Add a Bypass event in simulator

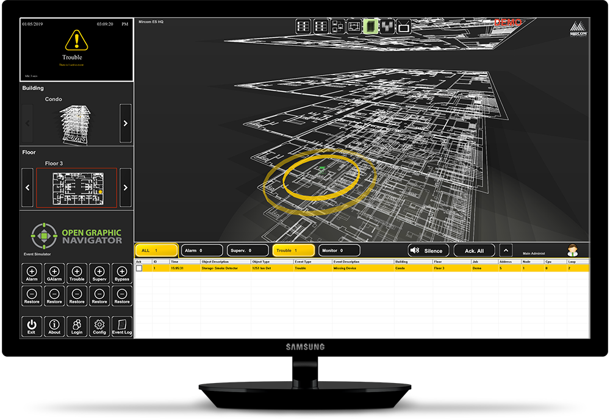tap(122, 273)
